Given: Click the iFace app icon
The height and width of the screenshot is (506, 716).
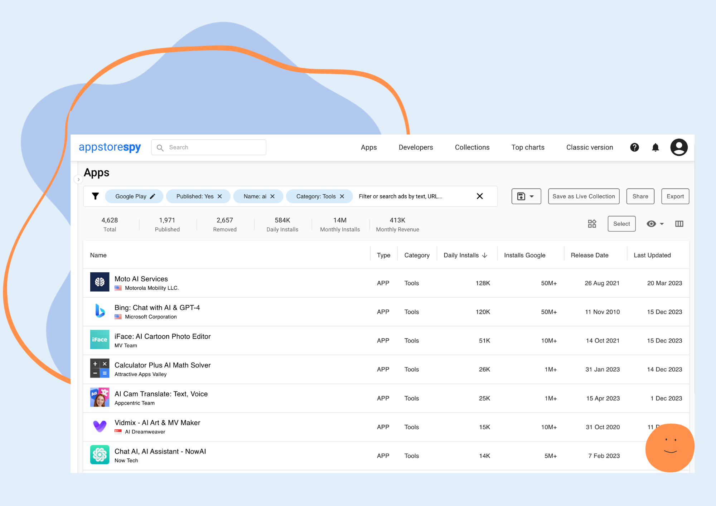Looking at the screenshot, I should (x=100, y=340).
